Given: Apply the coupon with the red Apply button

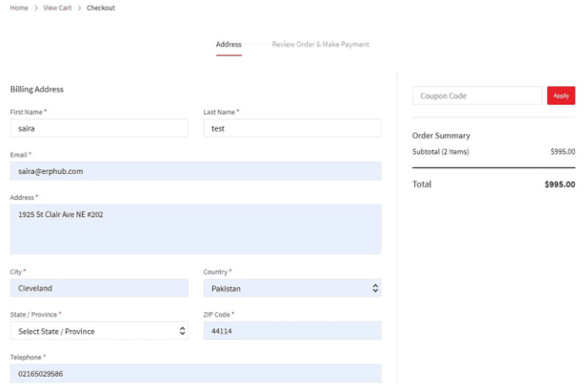Looking at the screenshot, I should [x=561, y=95].
